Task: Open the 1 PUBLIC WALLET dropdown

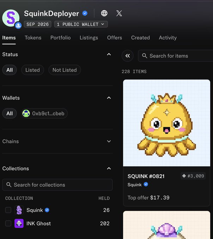Action: coord(81,24)
